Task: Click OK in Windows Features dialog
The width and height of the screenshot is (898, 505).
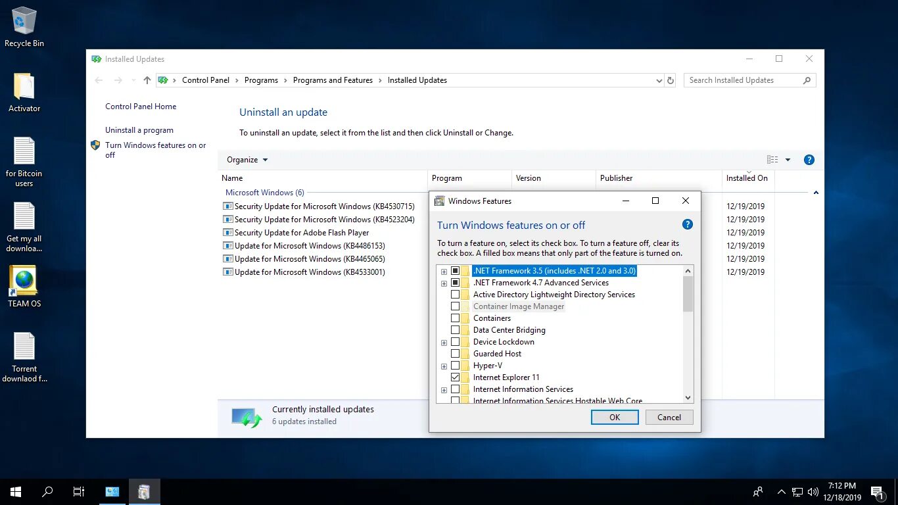Action: click(615, 417)
